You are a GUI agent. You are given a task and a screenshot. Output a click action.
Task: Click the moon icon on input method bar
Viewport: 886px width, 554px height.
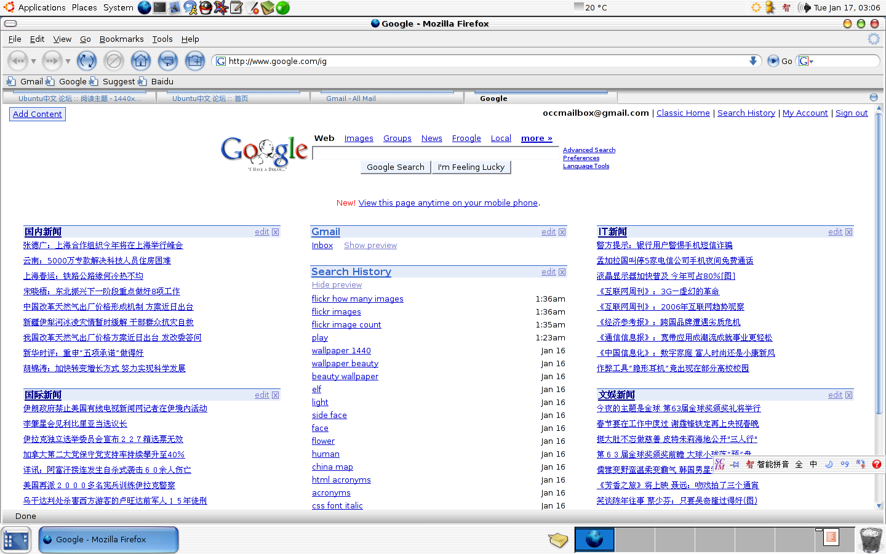tap(829, 464)
